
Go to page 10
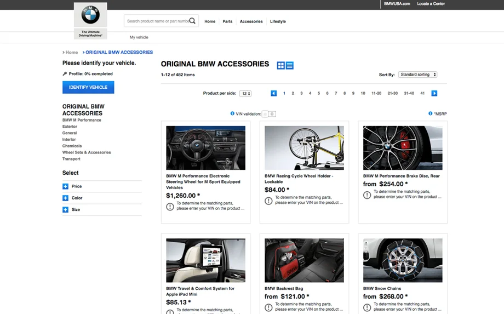tap(363, 93)
